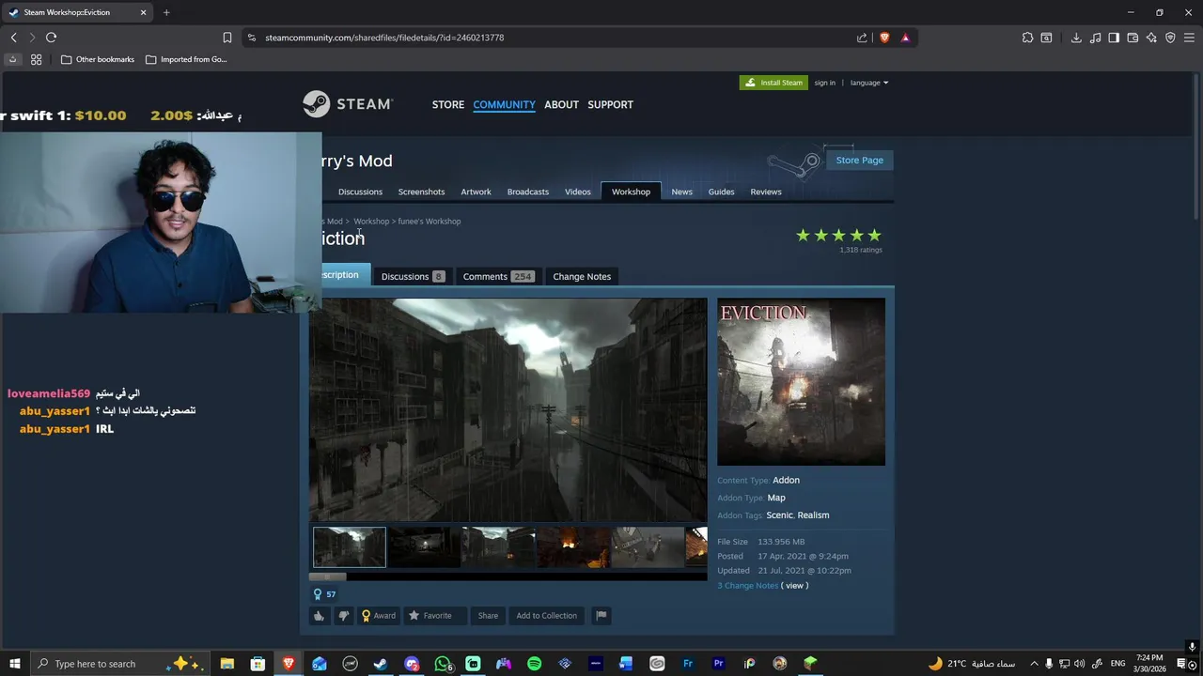
Task: Open Brave Rewards triangle icon
Action: 905,38
